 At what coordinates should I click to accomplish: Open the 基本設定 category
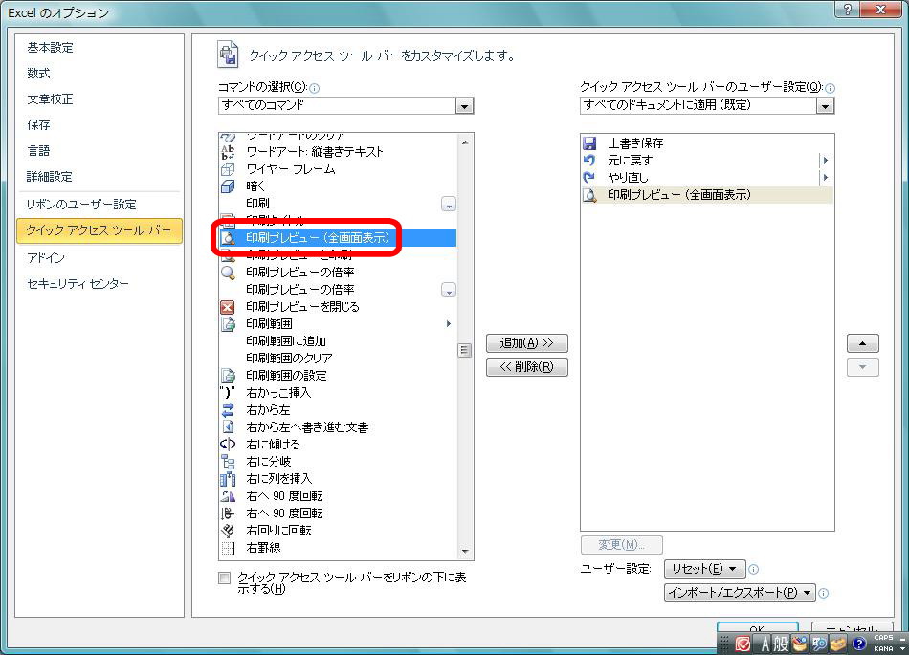point(51,48)
